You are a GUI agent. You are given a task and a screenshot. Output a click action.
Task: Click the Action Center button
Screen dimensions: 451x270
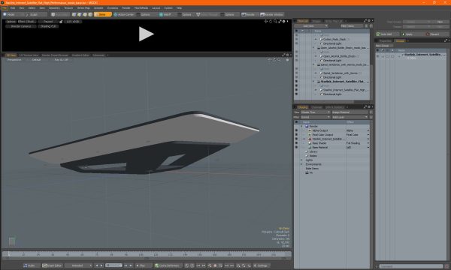point(124,14)
